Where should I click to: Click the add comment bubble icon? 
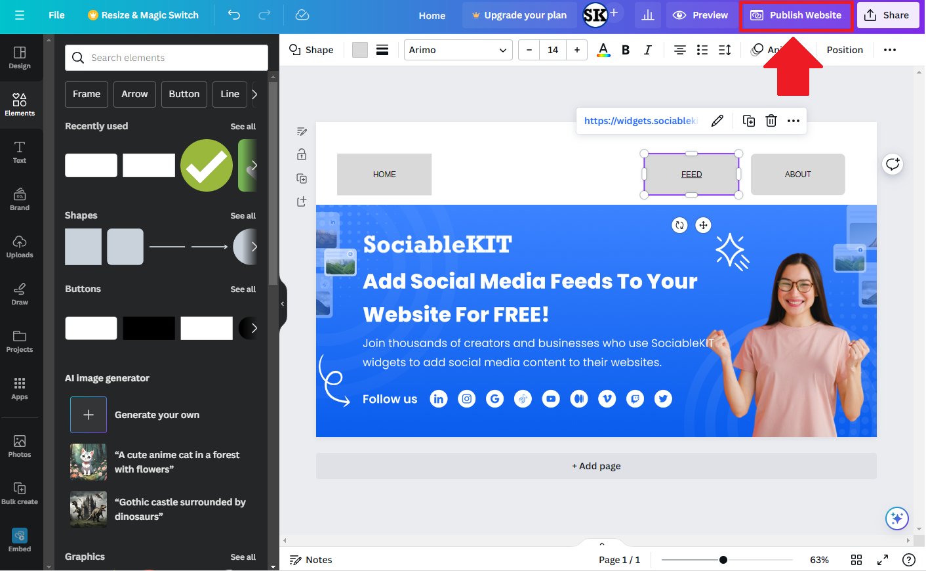pos(893,164)
